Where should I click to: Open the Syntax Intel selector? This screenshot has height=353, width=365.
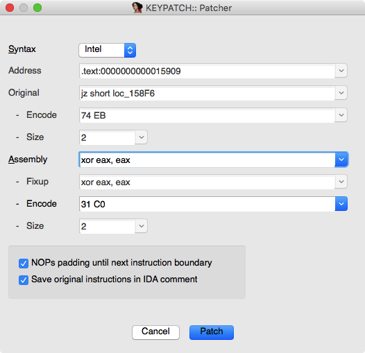(108, 50)
